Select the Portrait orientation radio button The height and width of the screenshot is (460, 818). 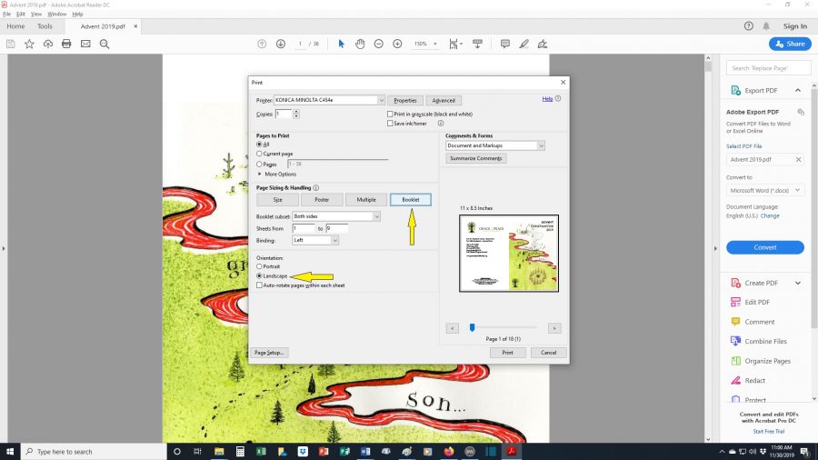coord(260,266)
